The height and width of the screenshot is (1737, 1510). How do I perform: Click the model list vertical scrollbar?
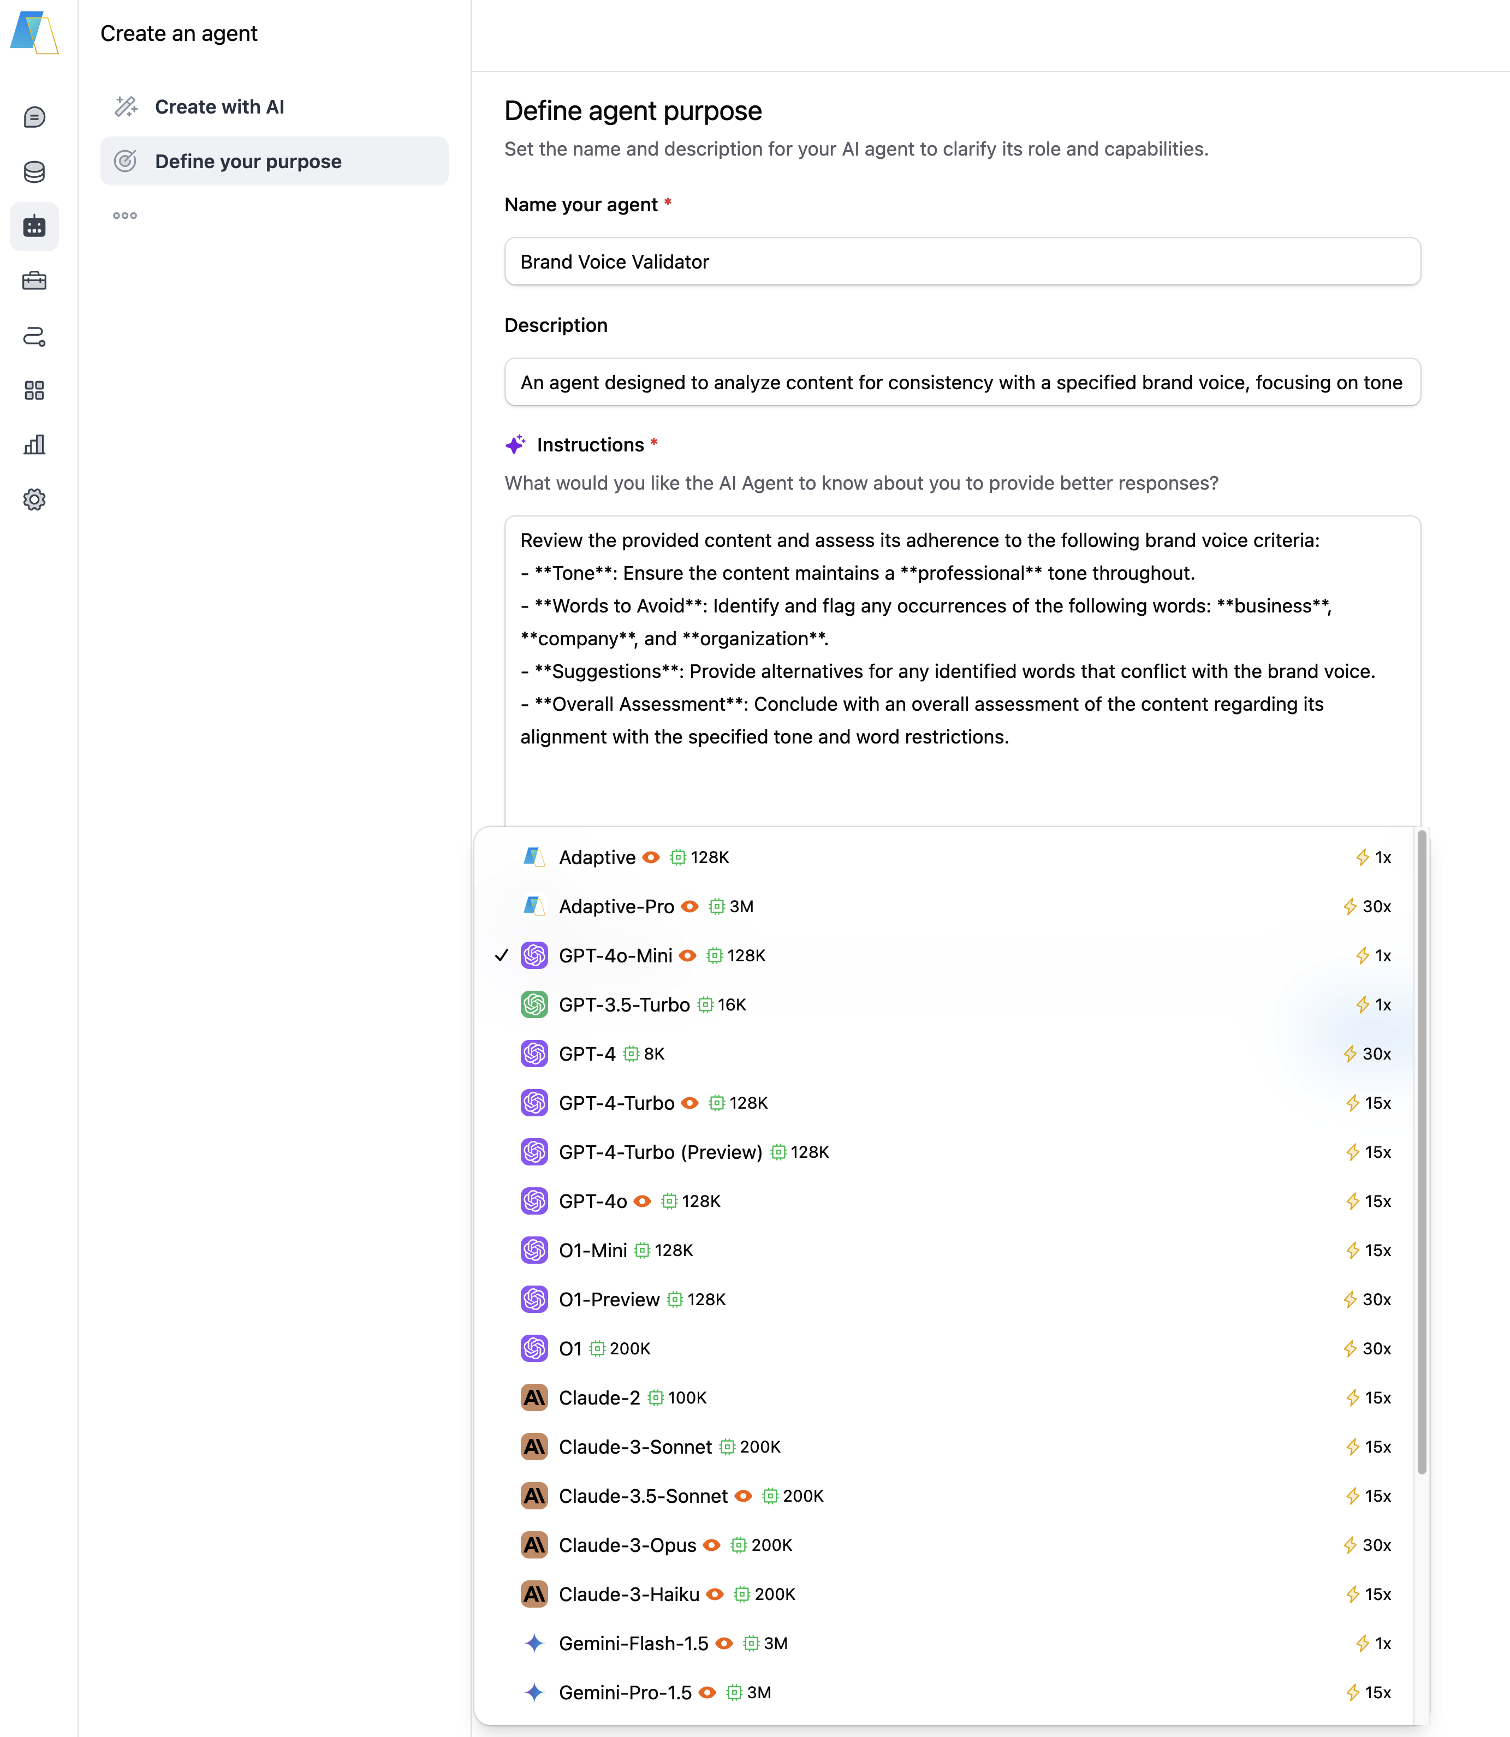tap(1422, 1154)
